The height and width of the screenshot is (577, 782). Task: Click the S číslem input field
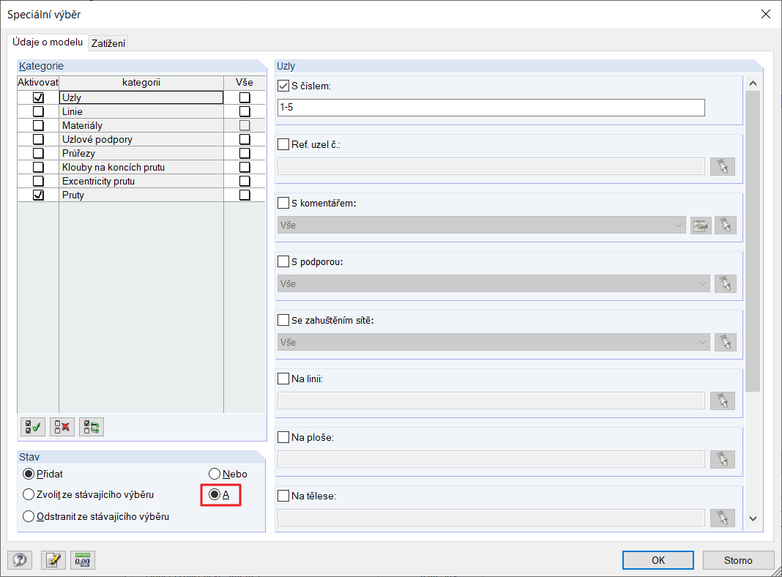click(x=491, y=108)
